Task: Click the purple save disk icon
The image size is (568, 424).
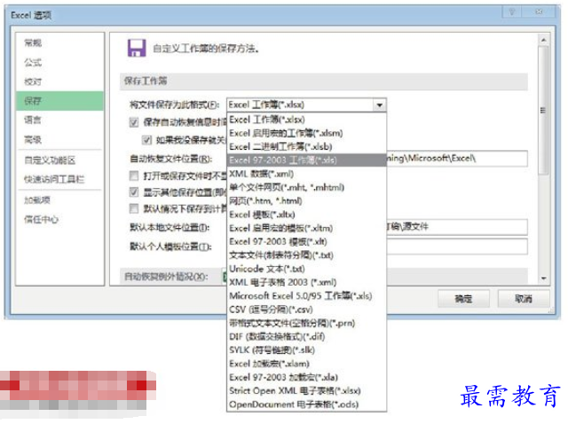Action: tap(137, 48)
